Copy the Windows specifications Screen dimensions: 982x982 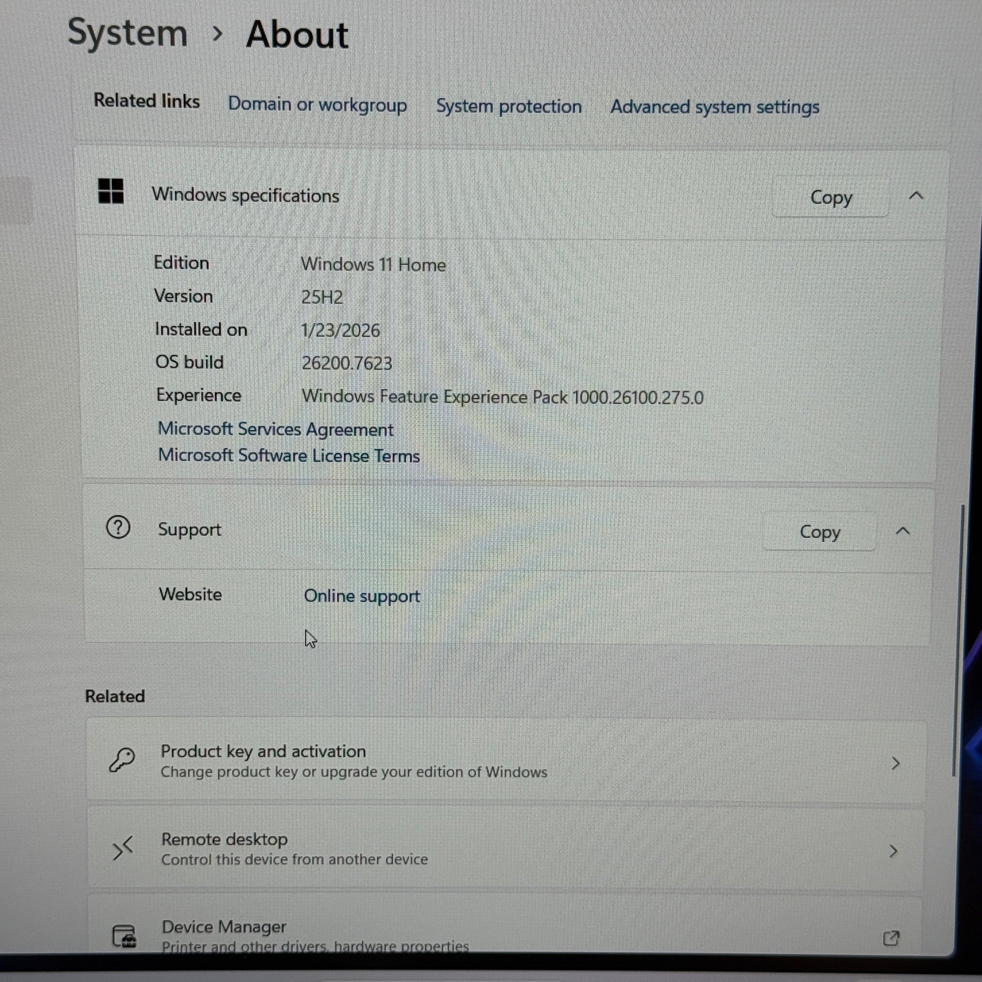click(831, 197)
